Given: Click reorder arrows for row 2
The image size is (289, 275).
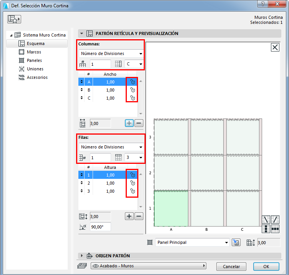Looking at the screenshot, I should point(81,183).
